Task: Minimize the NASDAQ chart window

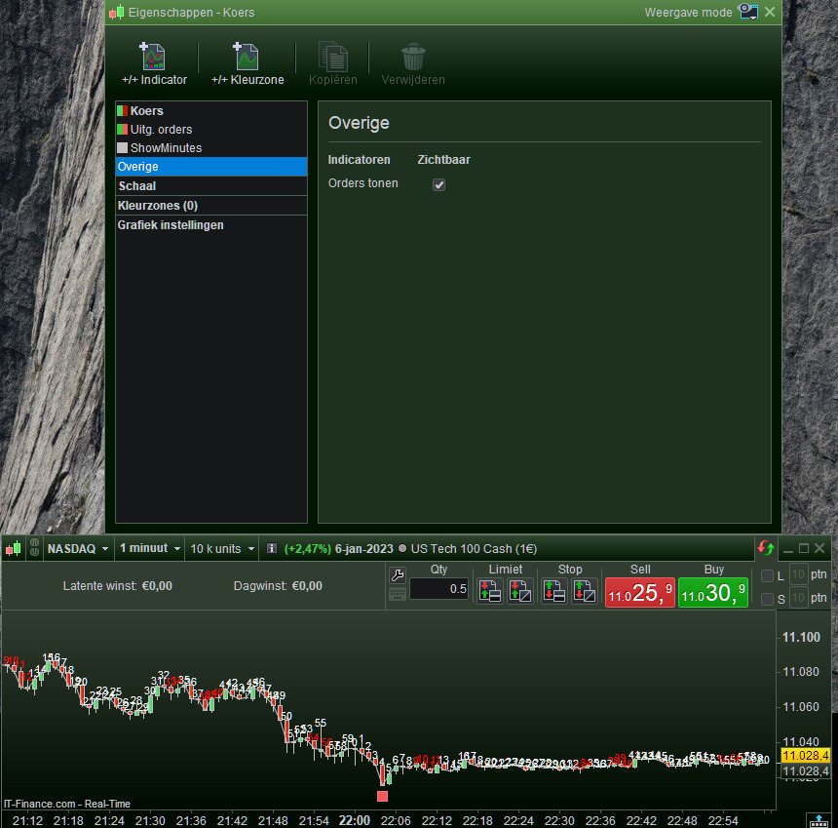Action: [x=787, y=549]
